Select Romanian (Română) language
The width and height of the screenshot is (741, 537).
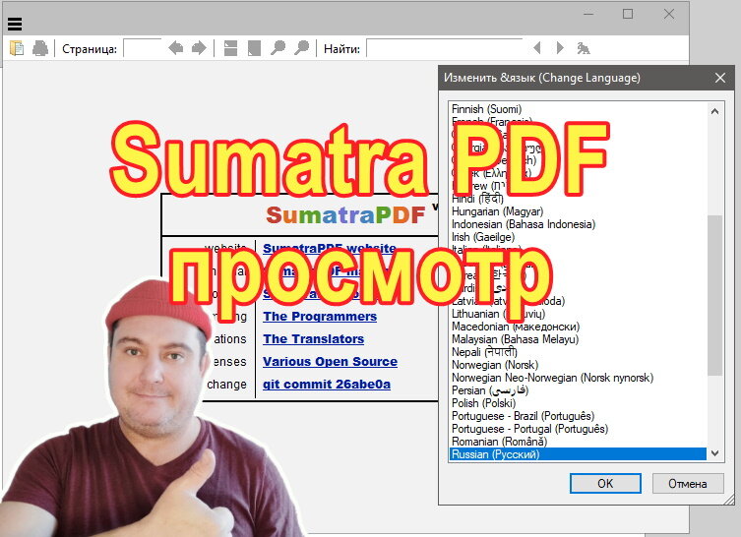(x=578, y=442)
